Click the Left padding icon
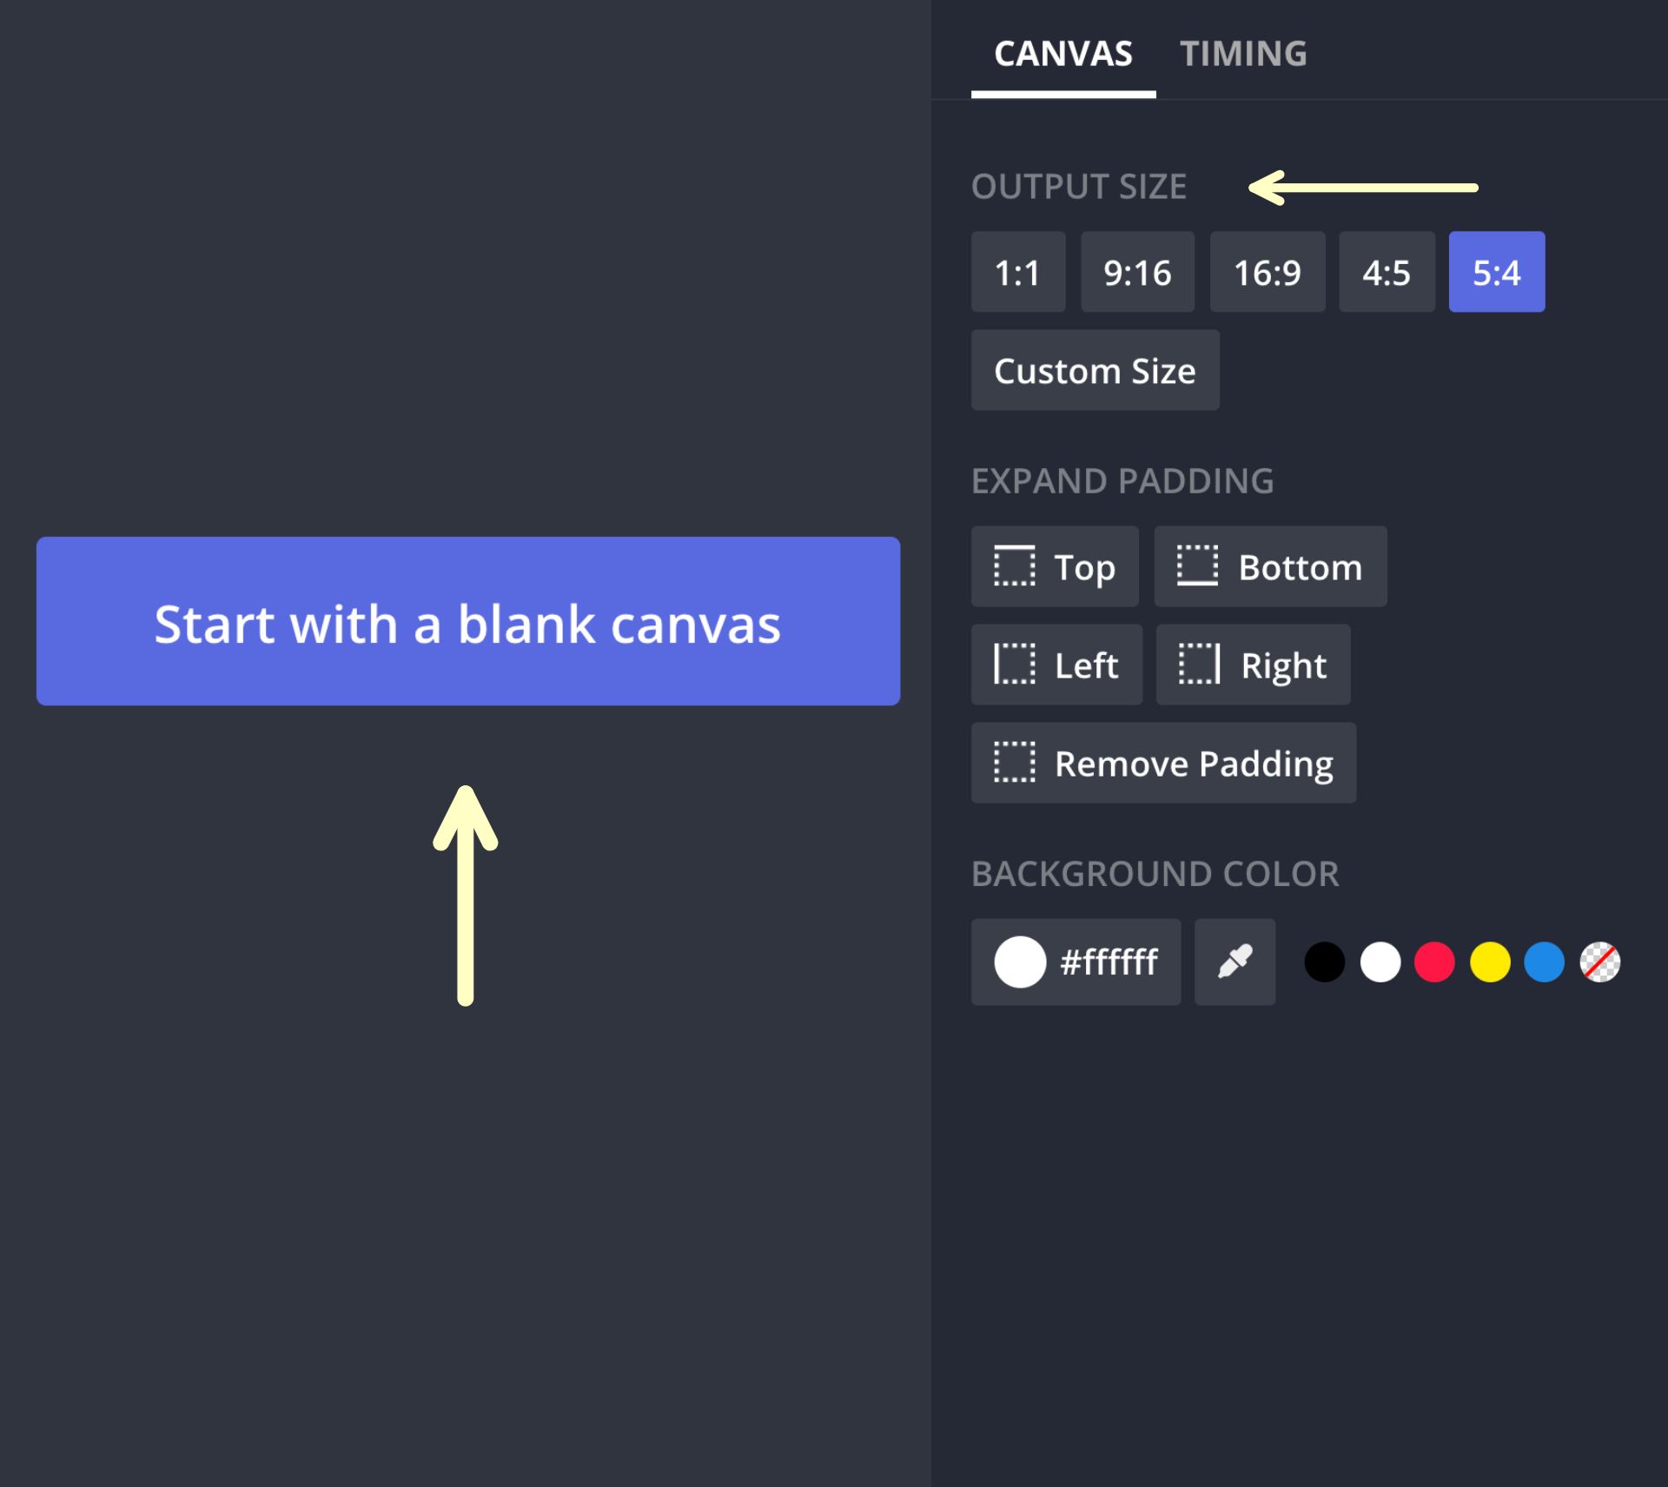Screen dimensions: 1668x1487 [1015, 664]
